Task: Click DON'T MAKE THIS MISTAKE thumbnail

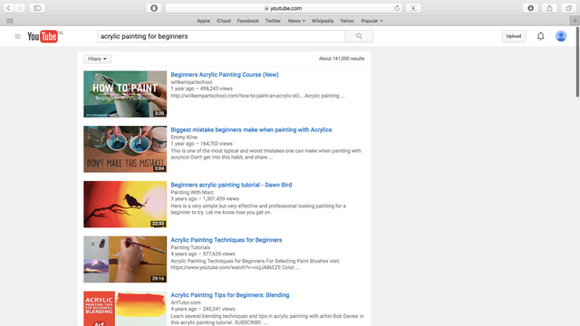Action: point(125,149)
